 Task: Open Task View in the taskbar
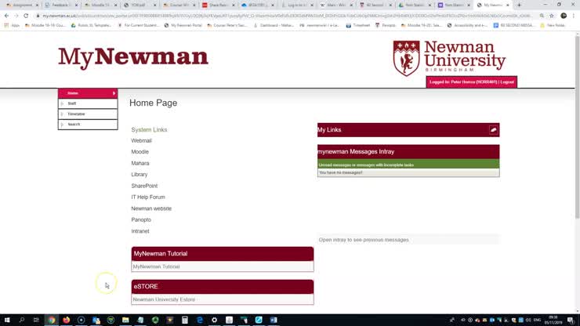point(36,320)
